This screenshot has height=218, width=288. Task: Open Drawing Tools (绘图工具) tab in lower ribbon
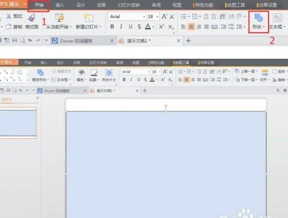pos(181,63)
